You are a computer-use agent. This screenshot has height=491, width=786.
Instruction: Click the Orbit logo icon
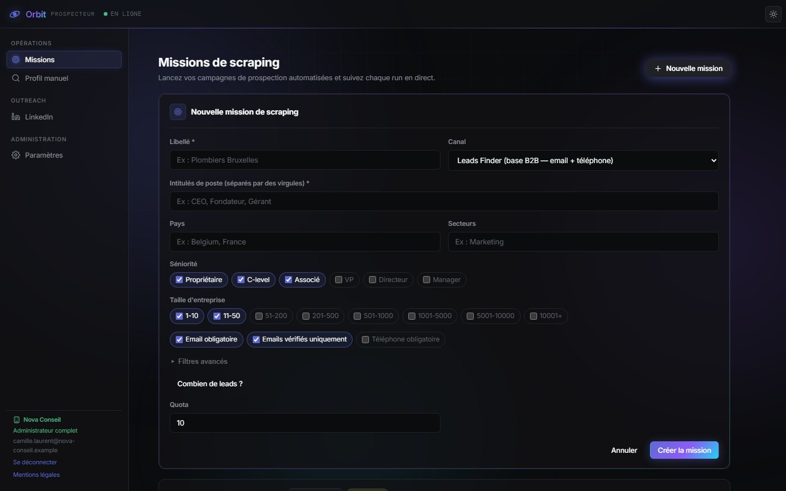[x=15, y=14]
